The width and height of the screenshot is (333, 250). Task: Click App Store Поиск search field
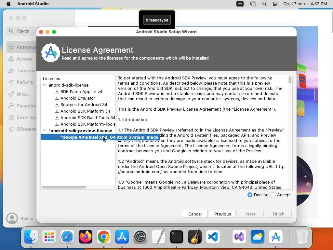pyautogui.click(x=21, y=31)
